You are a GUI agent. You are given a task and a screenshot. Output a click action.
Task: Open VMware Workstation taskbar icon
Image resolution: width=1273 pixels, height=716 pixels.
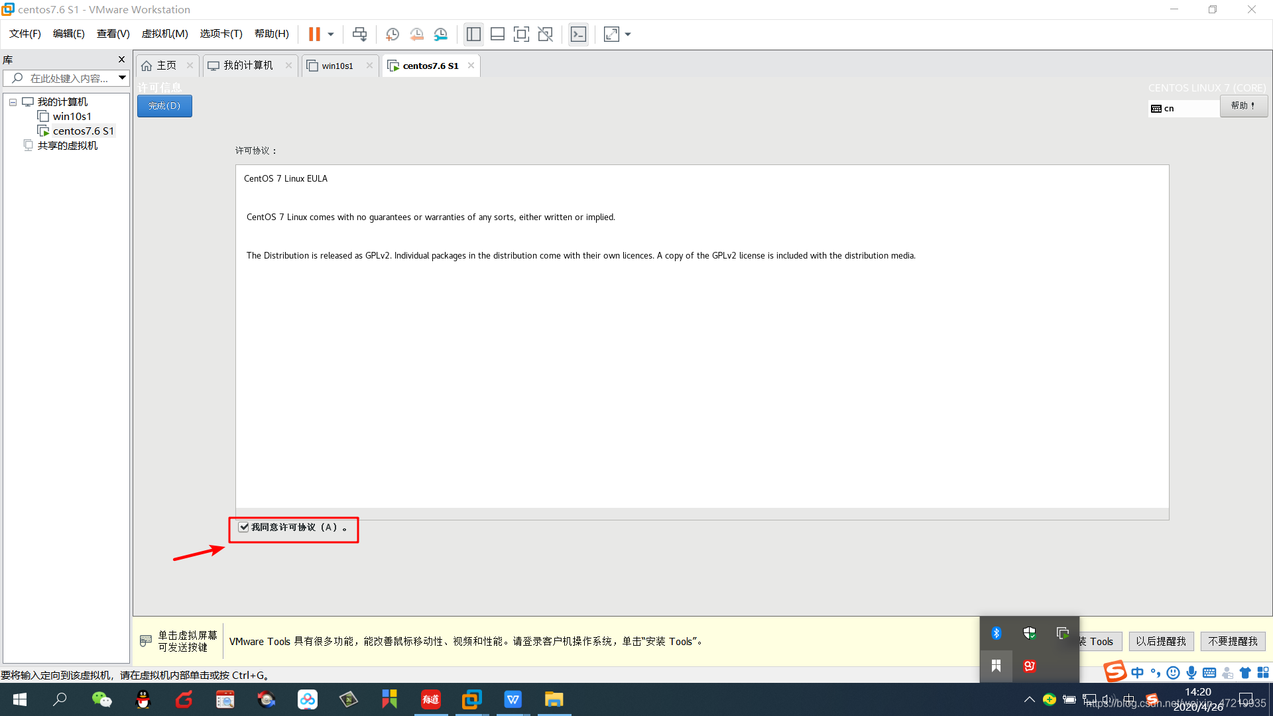(471, 699)
